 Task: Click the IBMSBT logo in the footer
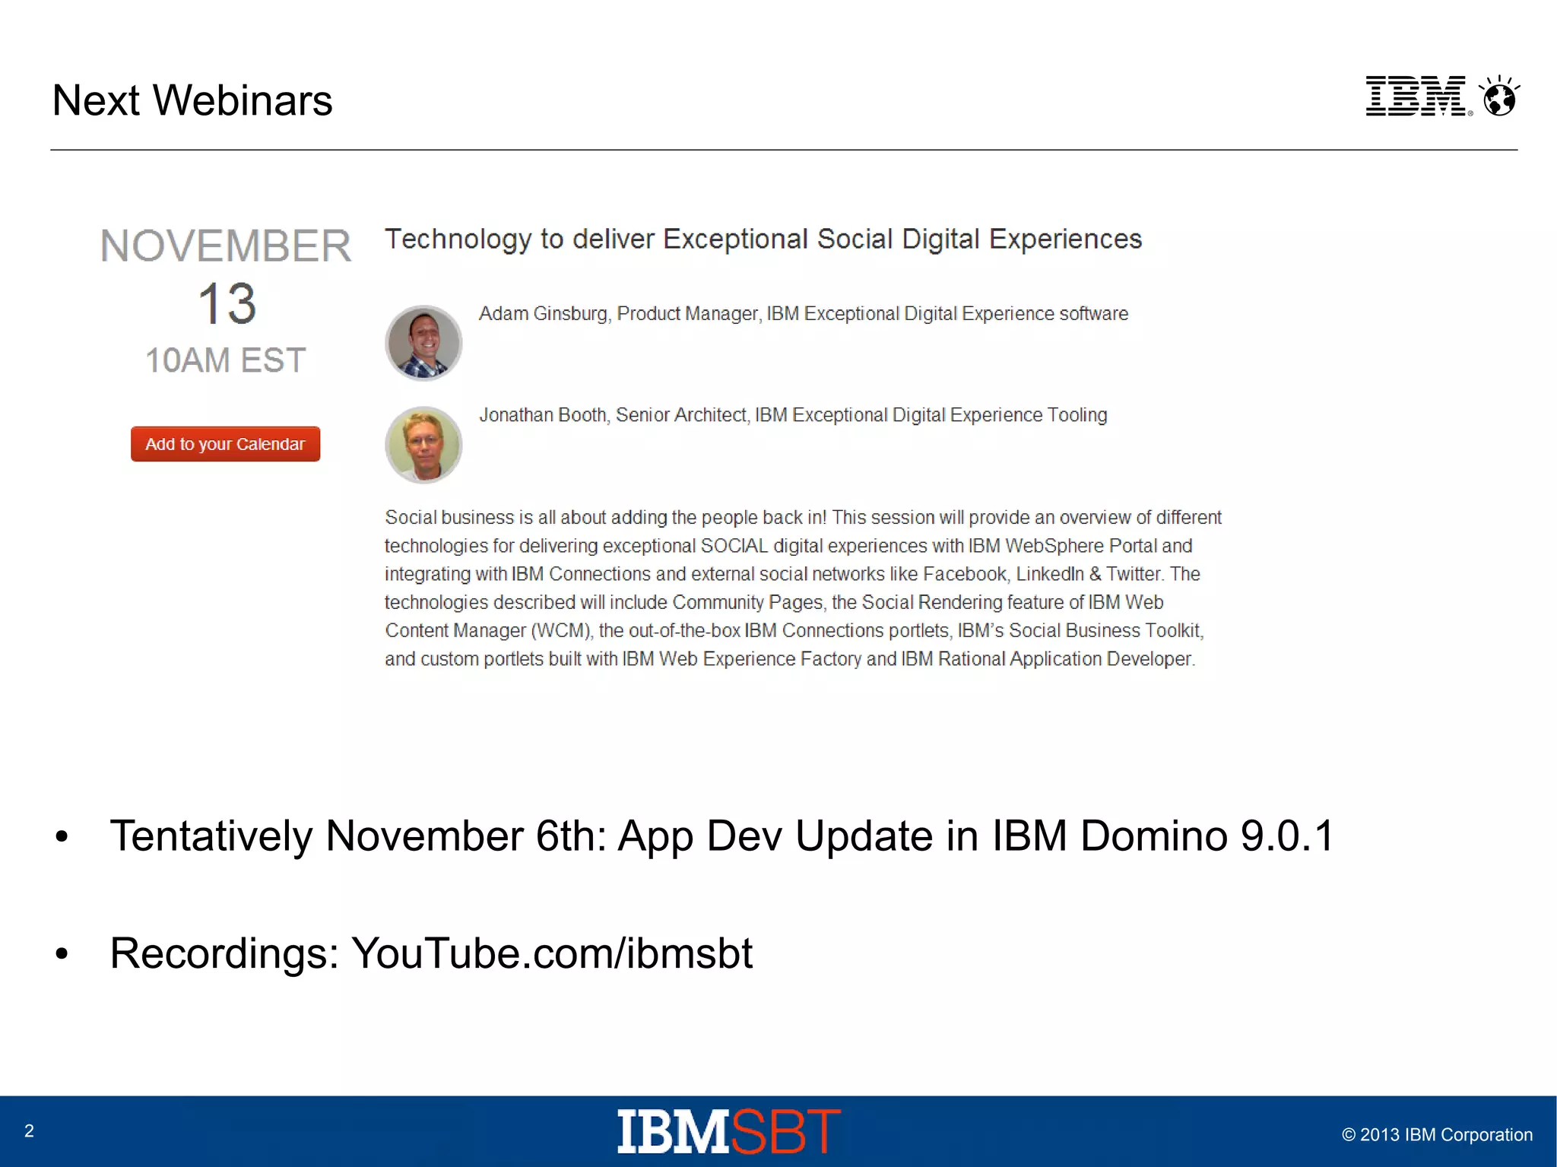pyautogui.click(x=728, y=1131)
